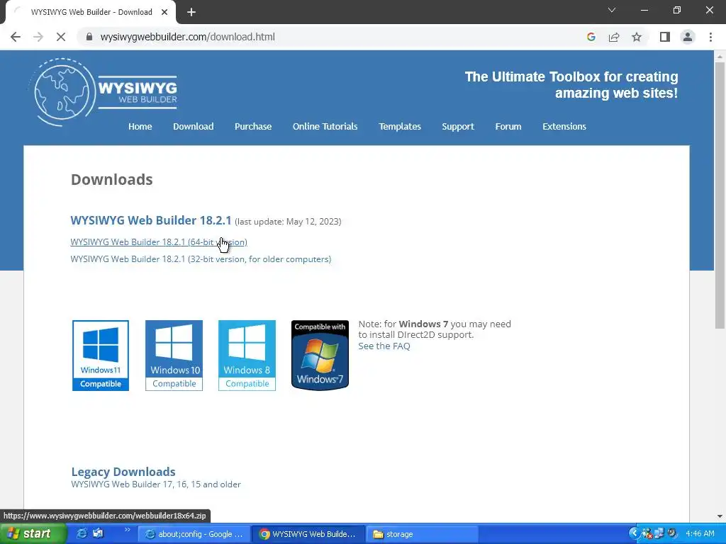Viewport: 726px width, 544px height.
Task: Click the Windows 11 Compatible badge
Action: (101, 356)
